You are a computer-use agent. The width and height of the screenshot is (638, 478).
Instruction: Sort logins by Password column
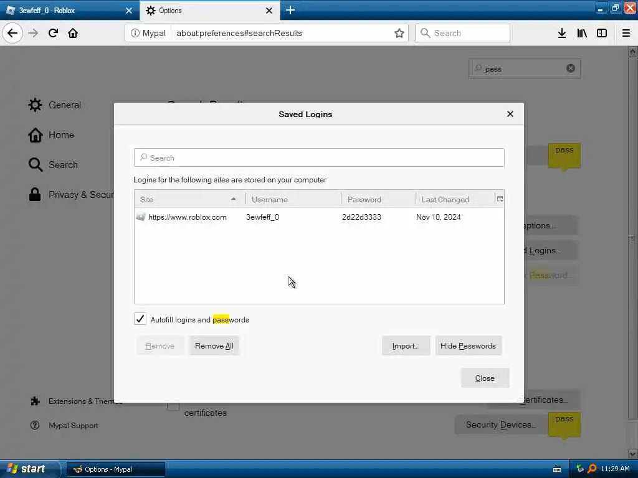click(x=378, y=199)
